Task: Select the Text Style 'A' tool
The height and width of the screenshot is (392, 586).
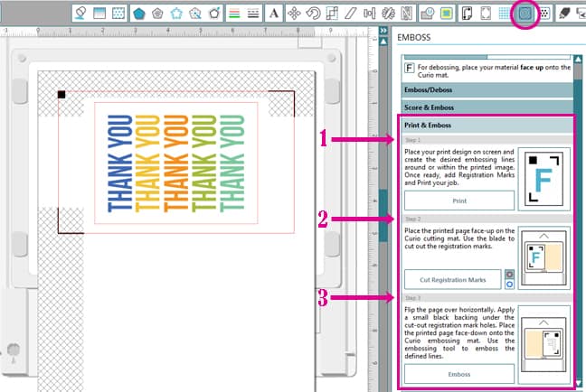Action: tap(272, 14)
